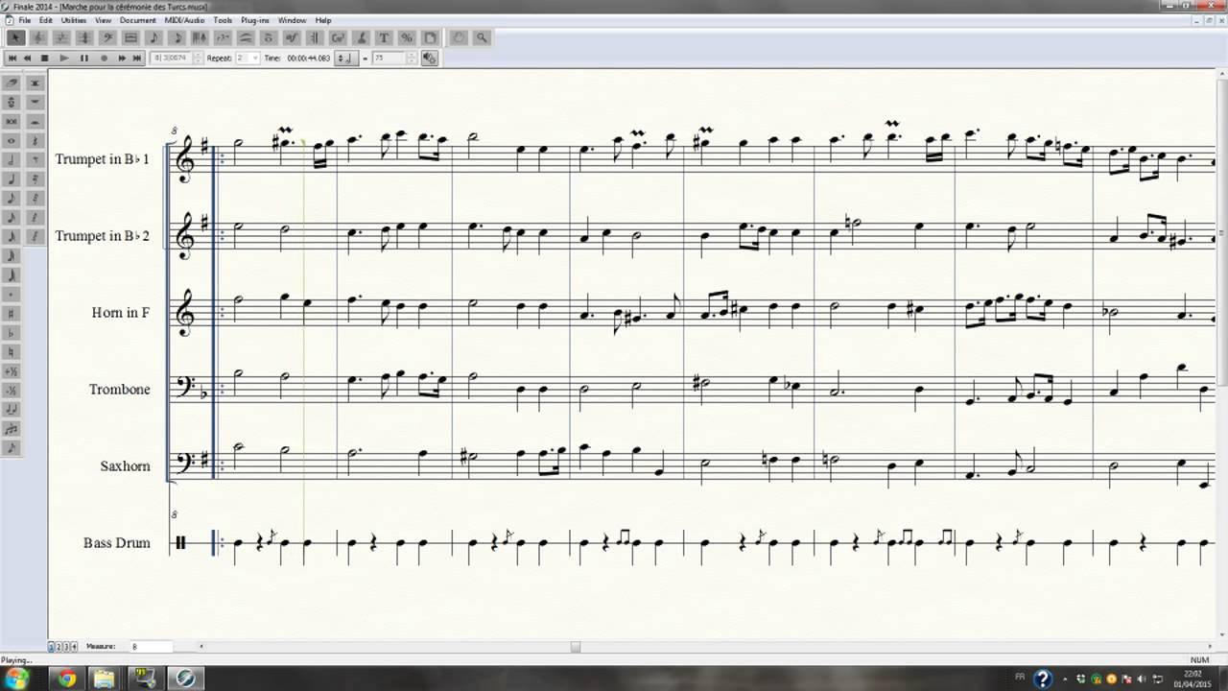
Task: Select the Zoom magnifier tool
Action: point(482,37)
